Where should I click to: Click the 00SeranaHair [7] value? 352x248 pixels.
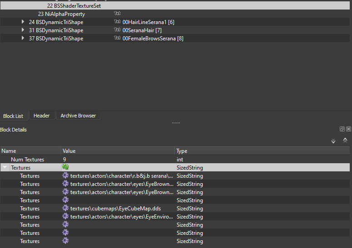142,30
